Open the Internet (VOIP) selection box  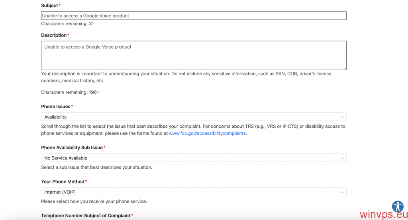193,192
